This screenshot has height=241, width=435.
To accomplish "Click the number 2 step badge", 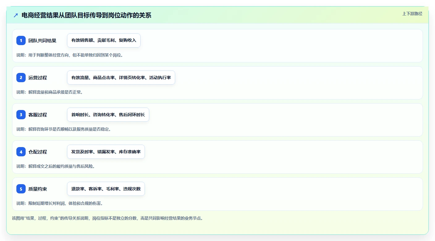I will pyautogui.click(x=21, y=78).
